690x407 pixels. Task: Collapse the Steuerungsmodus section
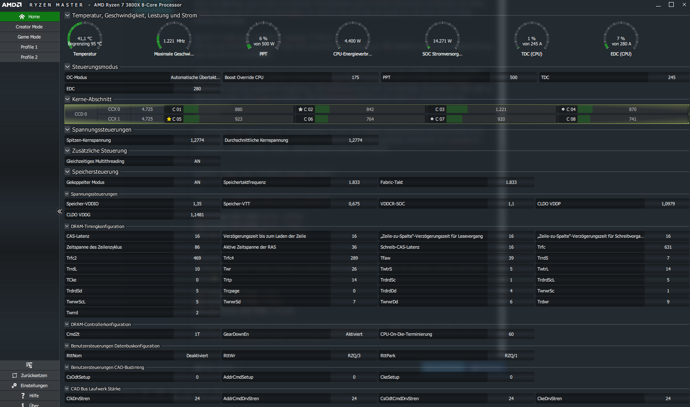coord(67,67)
